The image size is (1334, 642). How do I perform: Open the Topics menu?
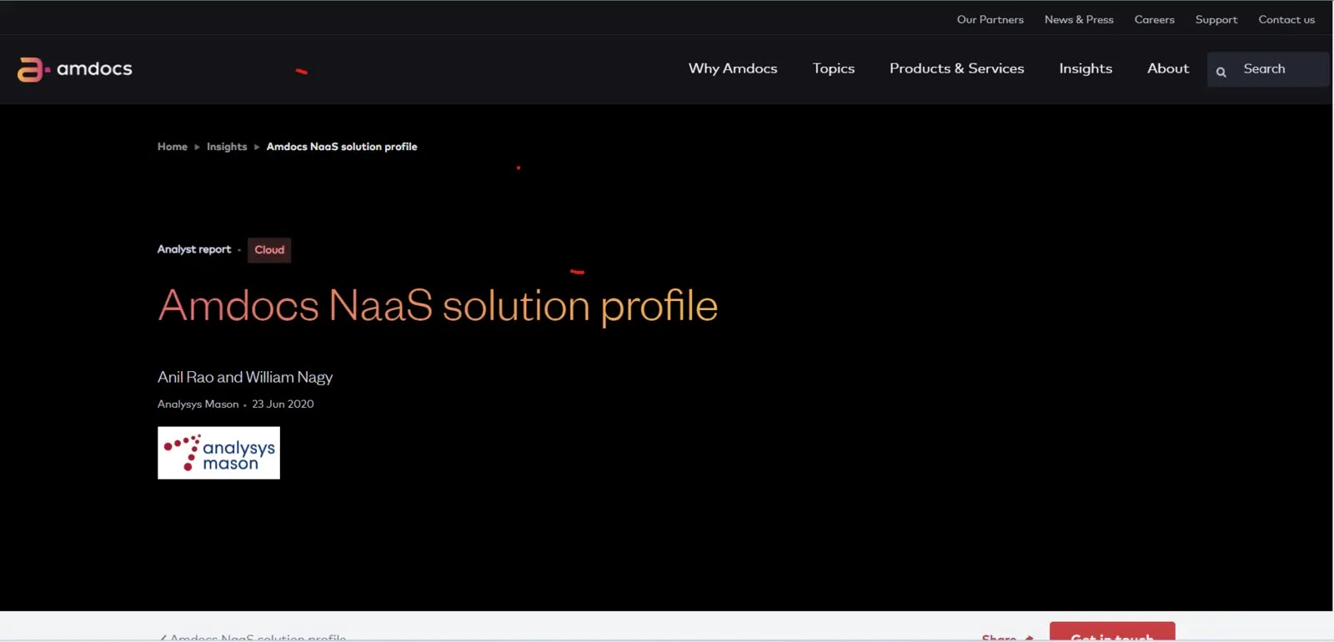click(x=834, y=68)
